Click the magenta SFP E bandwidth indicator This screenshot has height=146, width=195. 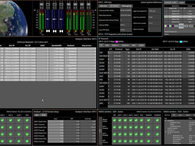117,42
